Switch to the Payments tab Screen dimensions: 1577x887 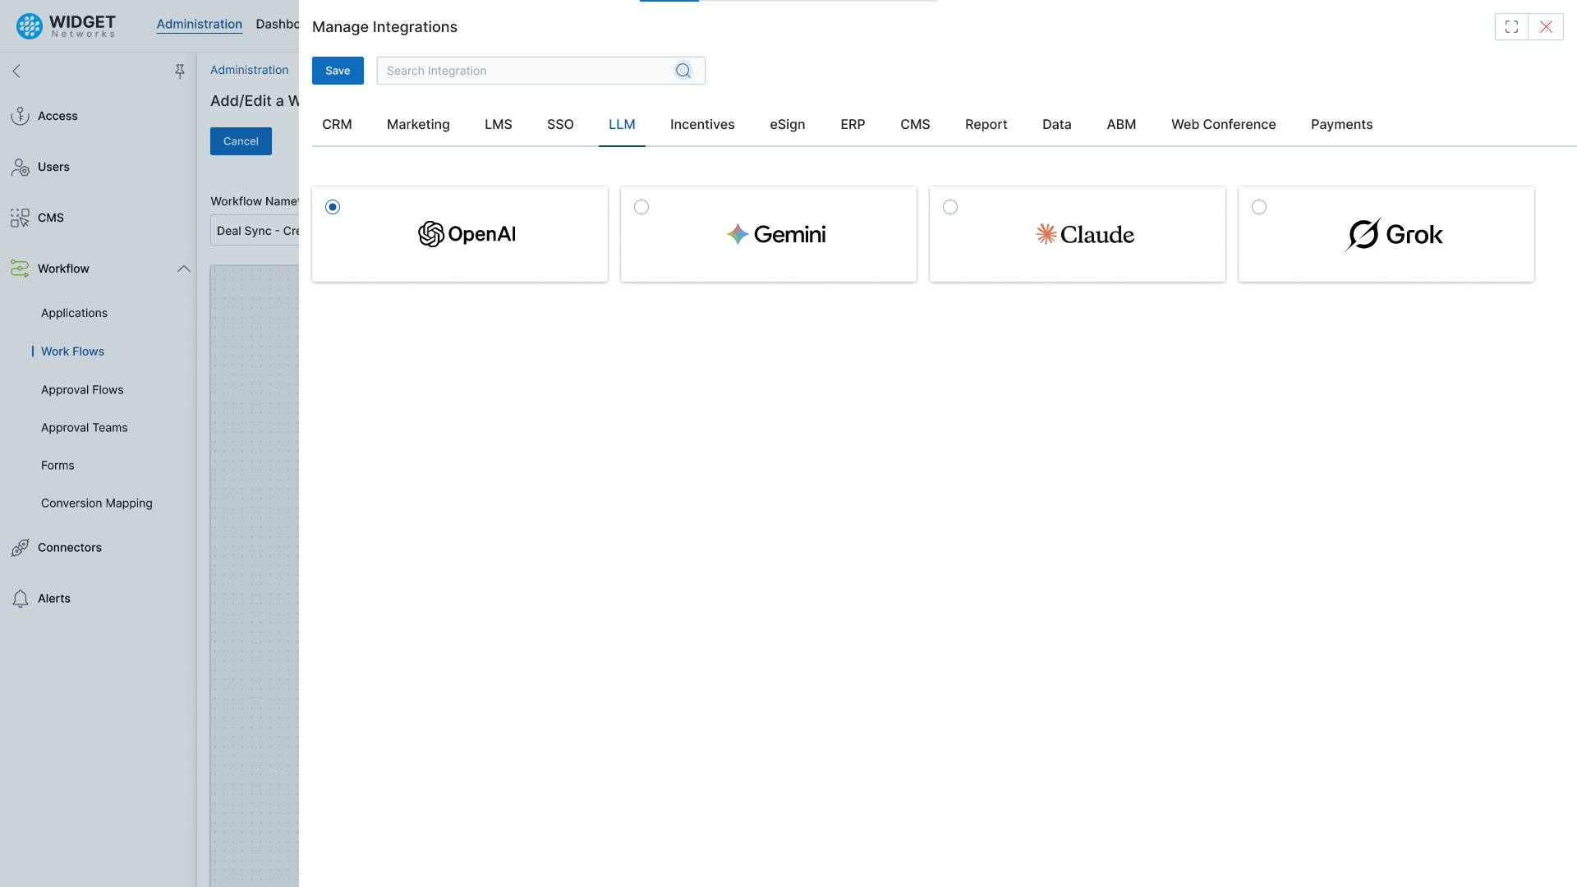[x=1342, y=125]
